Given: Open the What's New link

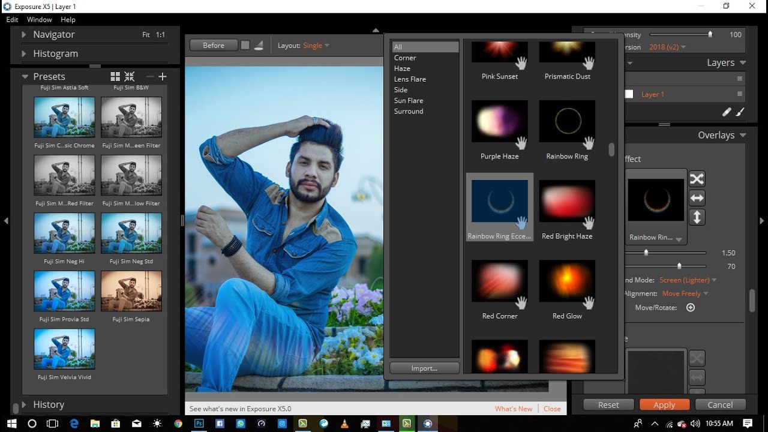Looking at the screenshot, I should 514,409.
